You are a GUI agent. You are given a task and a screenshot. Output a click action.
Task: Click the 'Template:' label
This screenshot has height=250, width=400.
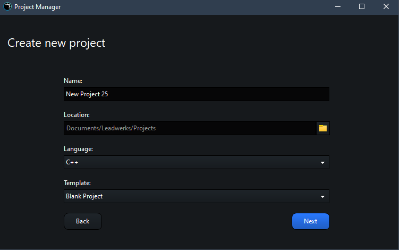[78, 183]
